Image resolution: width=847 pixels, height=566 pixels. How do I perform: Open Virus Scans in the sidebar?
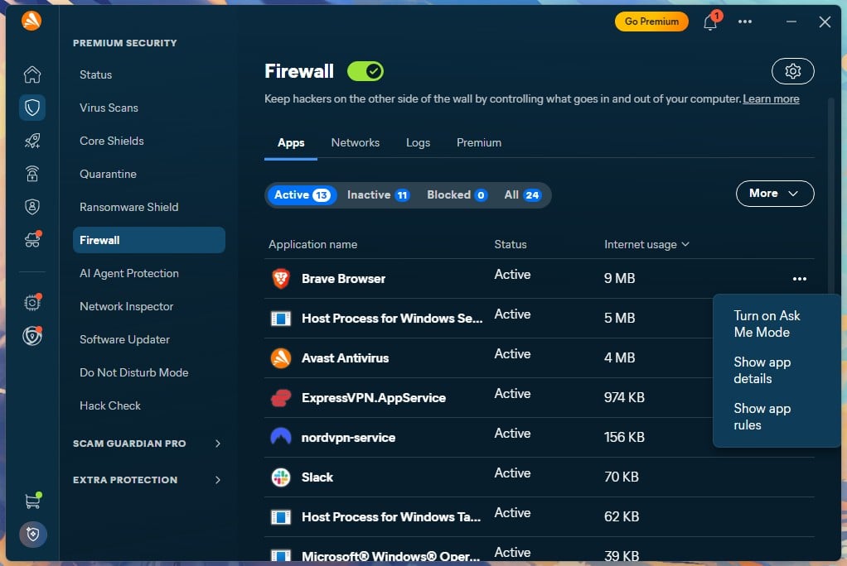coord(109,108)
